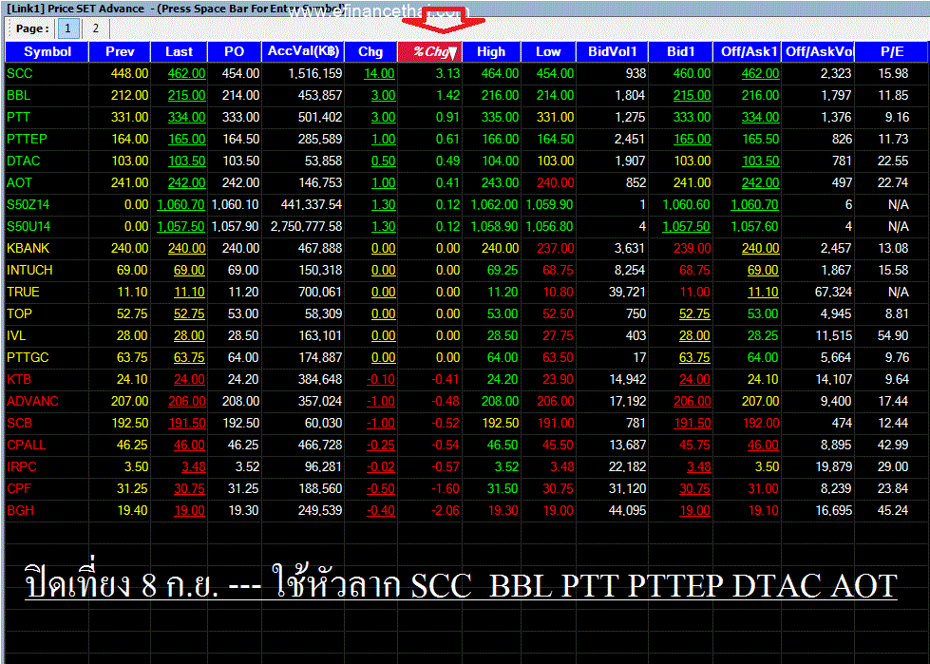Click BGH change value -0.40
Image resolution: width=930 pixels, height=664 pixels.
[x=381, y=511]
